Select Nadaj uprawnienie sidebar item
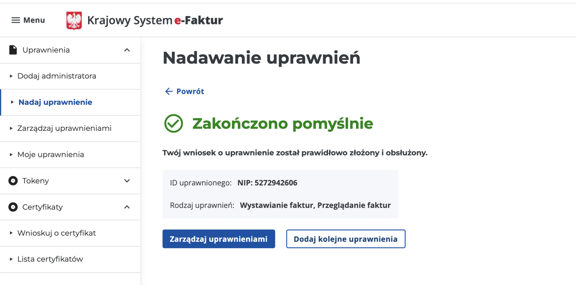The height and width of the screenshot is (285, 576). 55,102
